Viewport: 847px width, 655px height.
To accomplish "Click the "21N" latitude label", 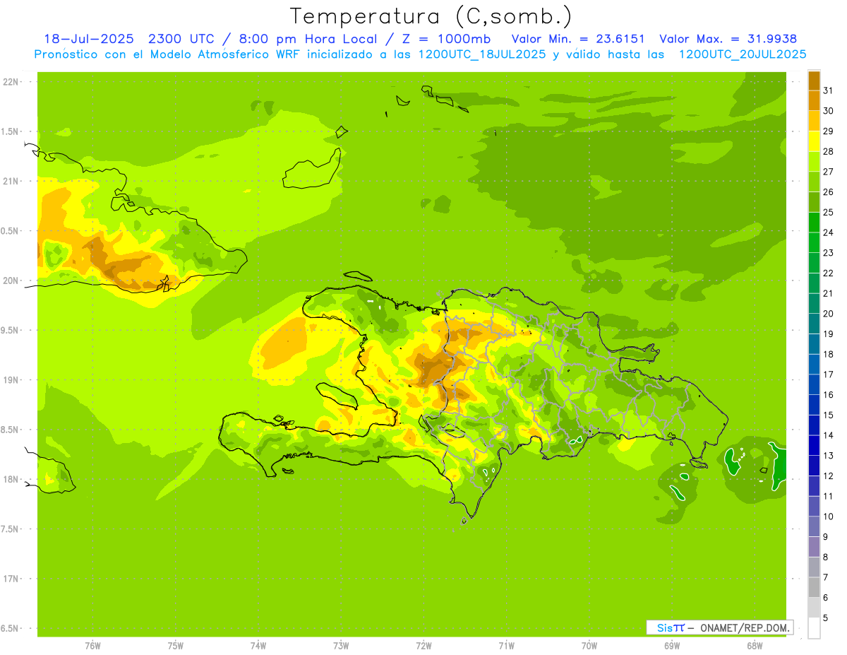I will coord(11,182).
